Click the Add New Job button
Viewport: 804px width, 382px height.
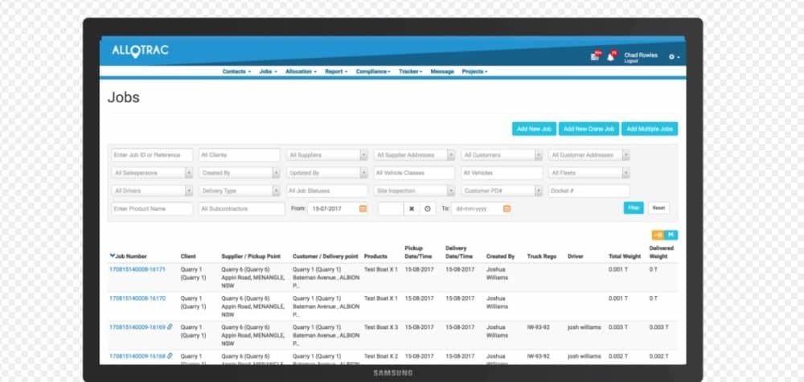(533, 129)
